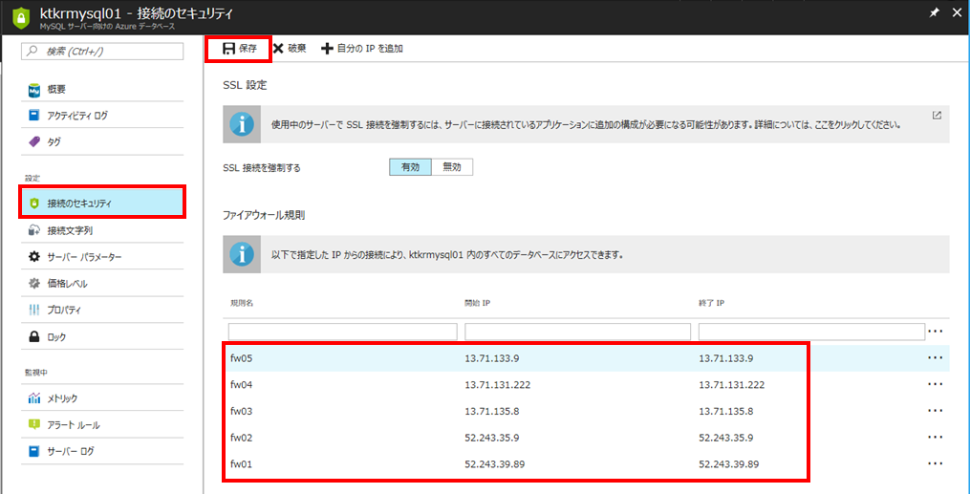
Task: Click the info icon in the SSL 設定 banner
Action: coord(242,124)
